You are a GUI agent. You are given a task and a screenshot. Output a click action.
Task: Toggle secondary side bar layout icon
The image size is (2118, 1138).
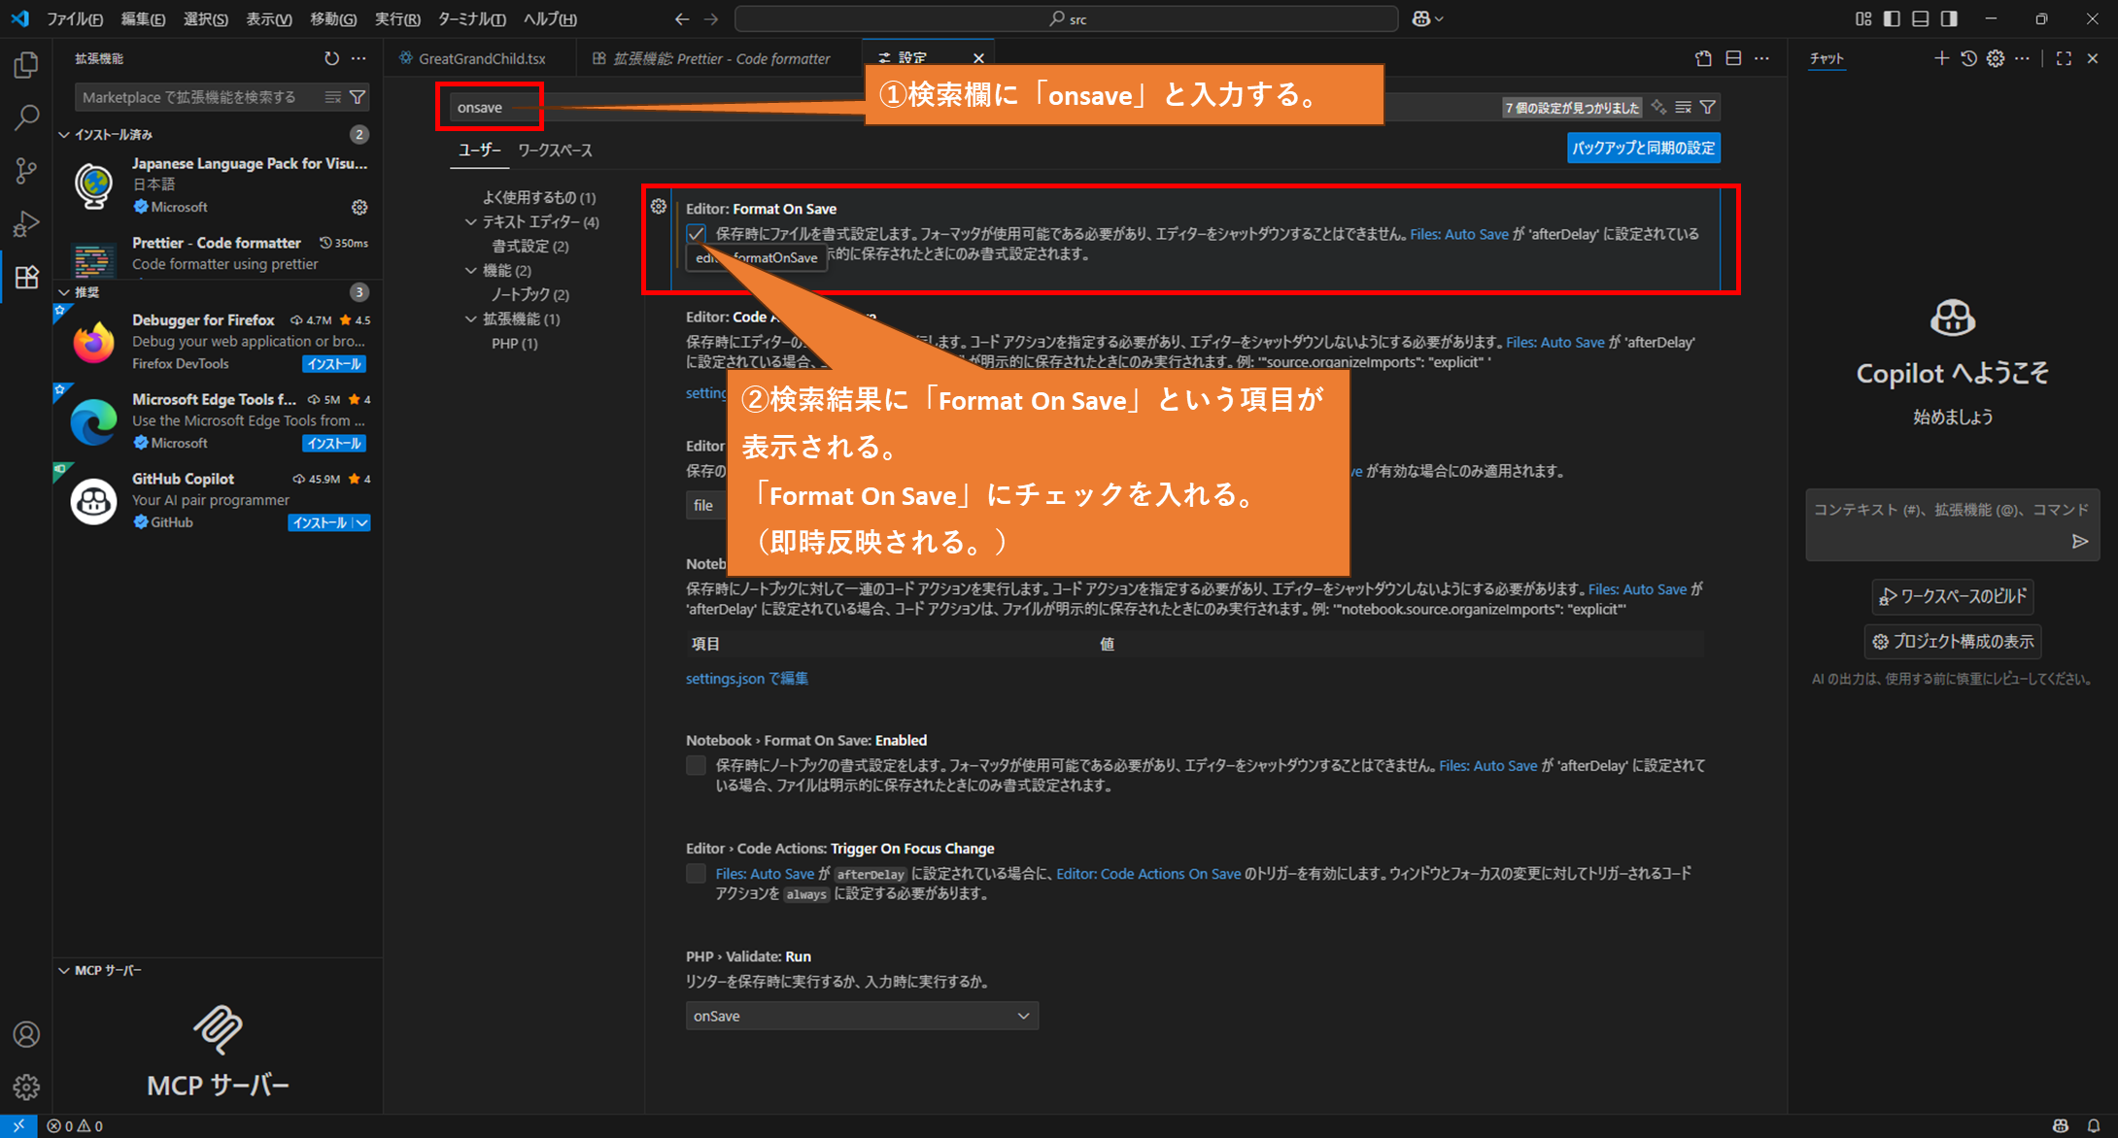click(1949, 18)
